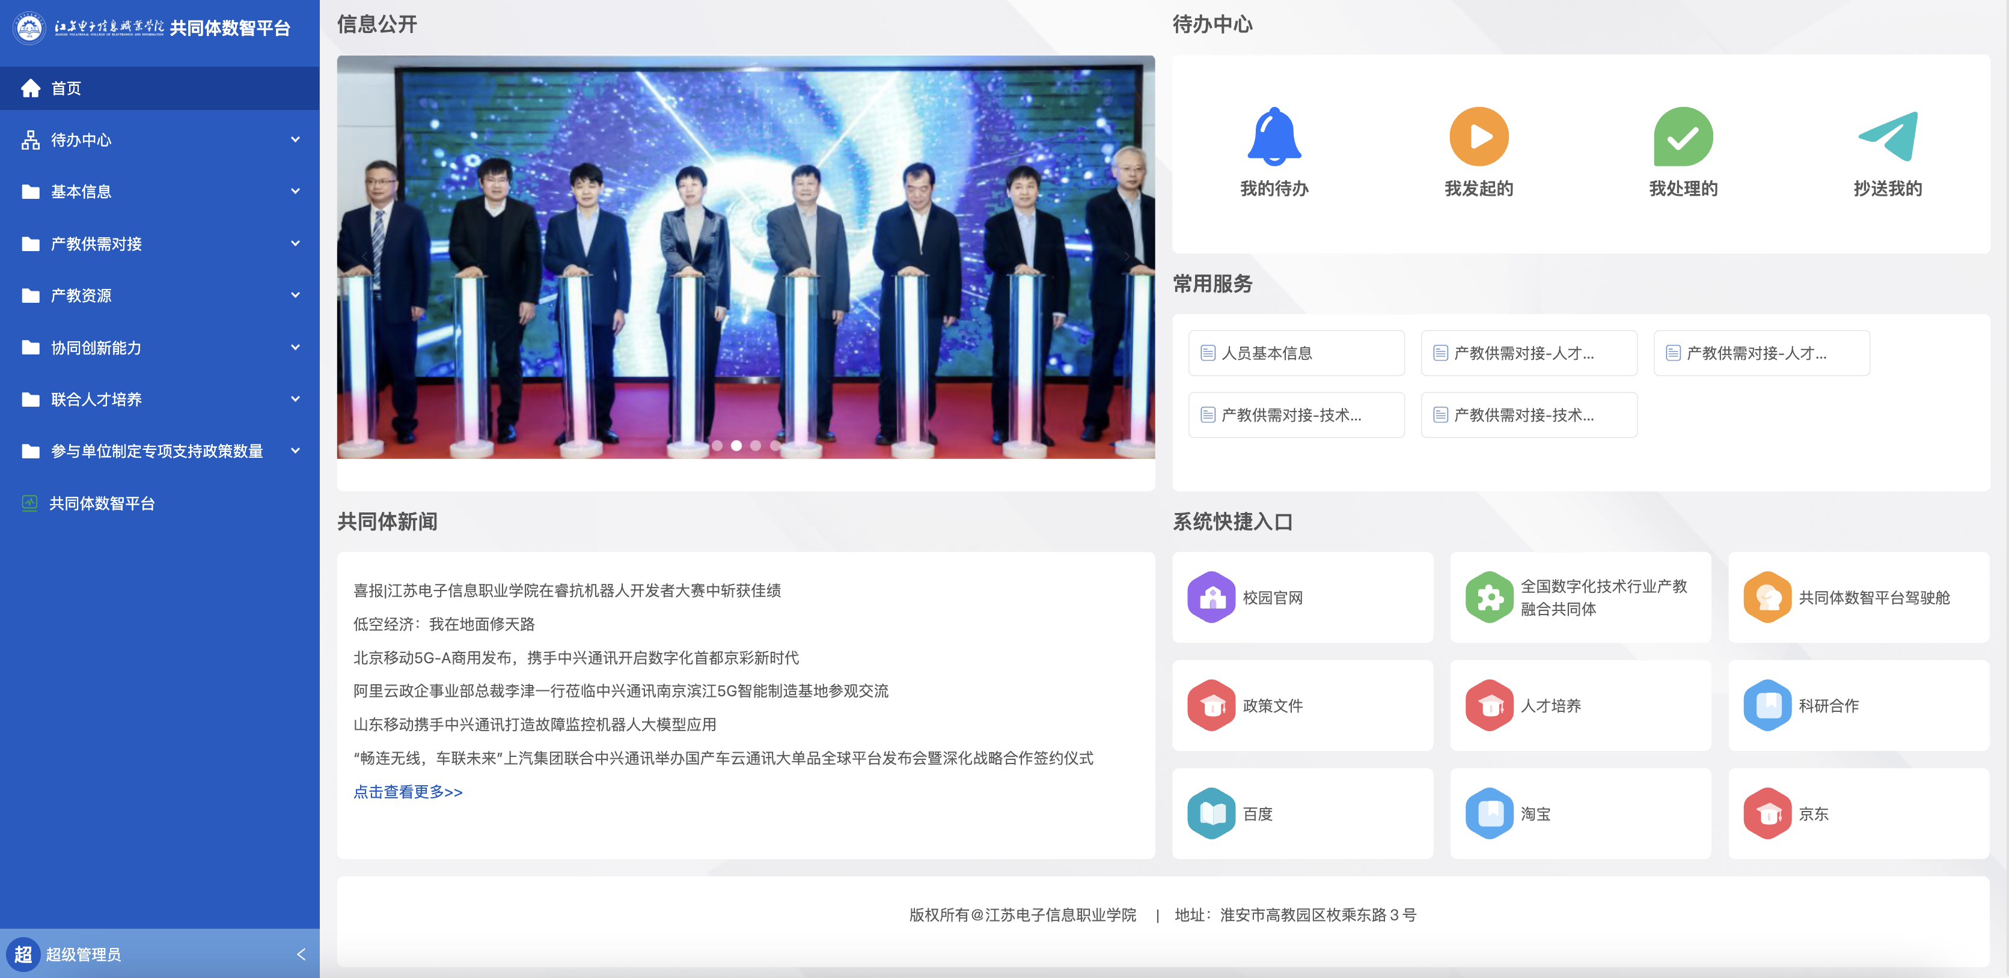
Task: Open 人员基本信息 service button
Action: pyautogui.click(x=1296, y=353)
